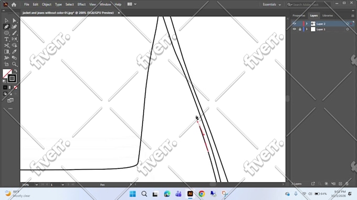The height and width of the screenshot is (200, 357).
Task: Open the Effect menu
Action: [81, 5]
